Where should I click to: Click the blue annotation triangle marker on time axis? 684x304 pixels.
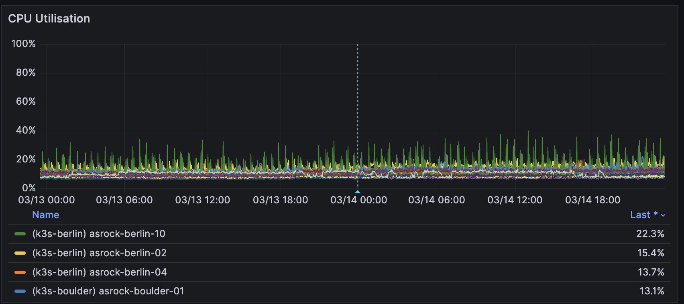click(358, 192)
